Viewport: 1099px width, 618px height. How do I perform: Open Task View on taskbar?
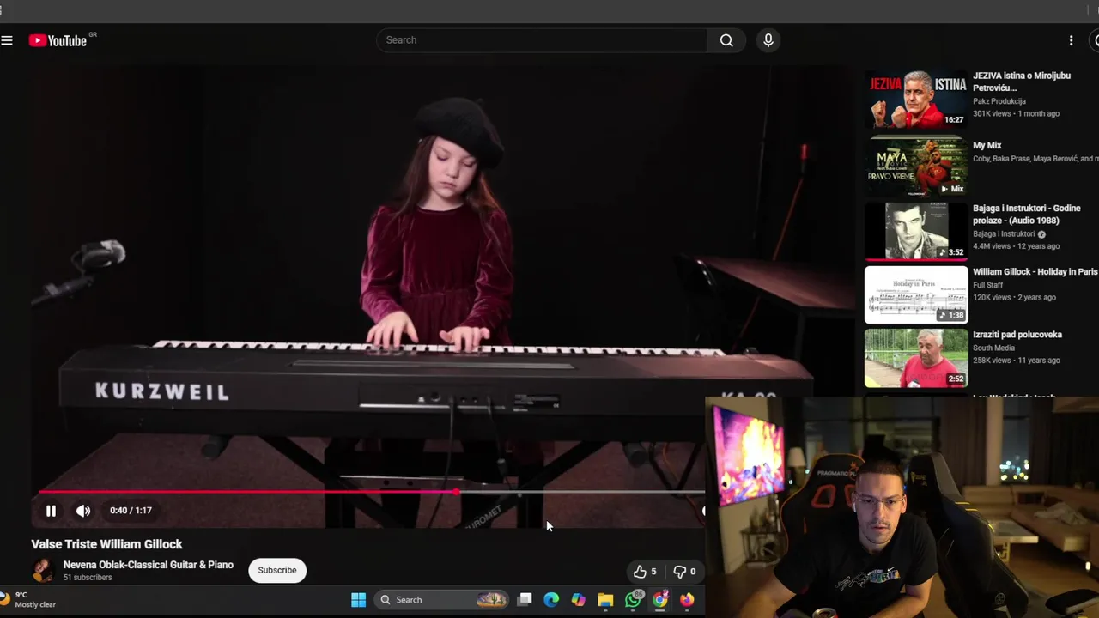tap(525, 600)
